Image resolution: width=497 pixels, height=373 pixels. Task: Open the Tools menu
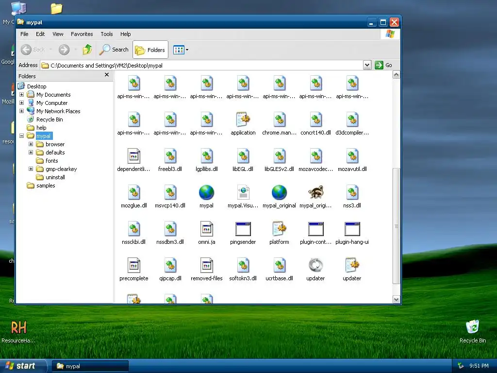point(106,34)
